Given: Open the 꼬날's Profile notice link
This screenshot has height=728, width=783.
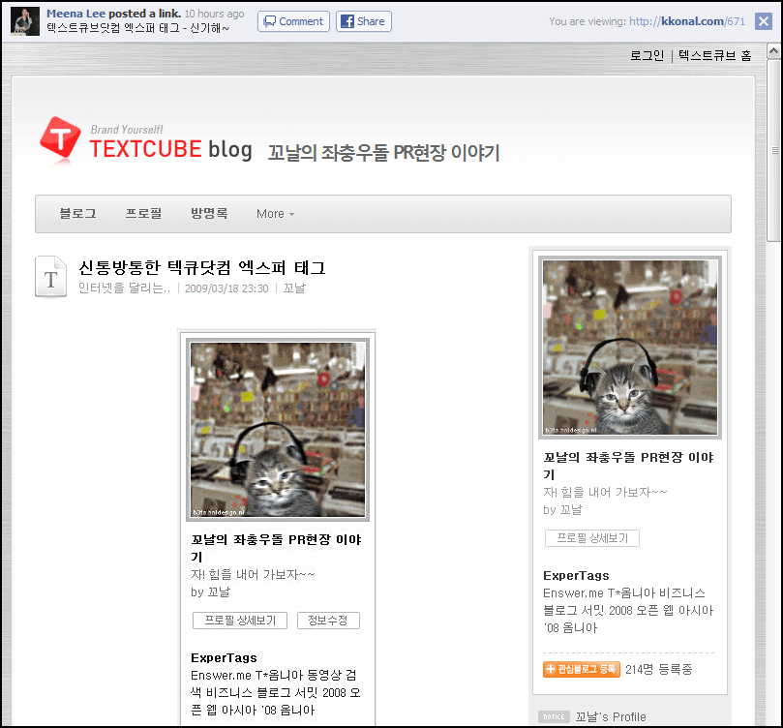Looking at the screenshot, I should point(611,717).
